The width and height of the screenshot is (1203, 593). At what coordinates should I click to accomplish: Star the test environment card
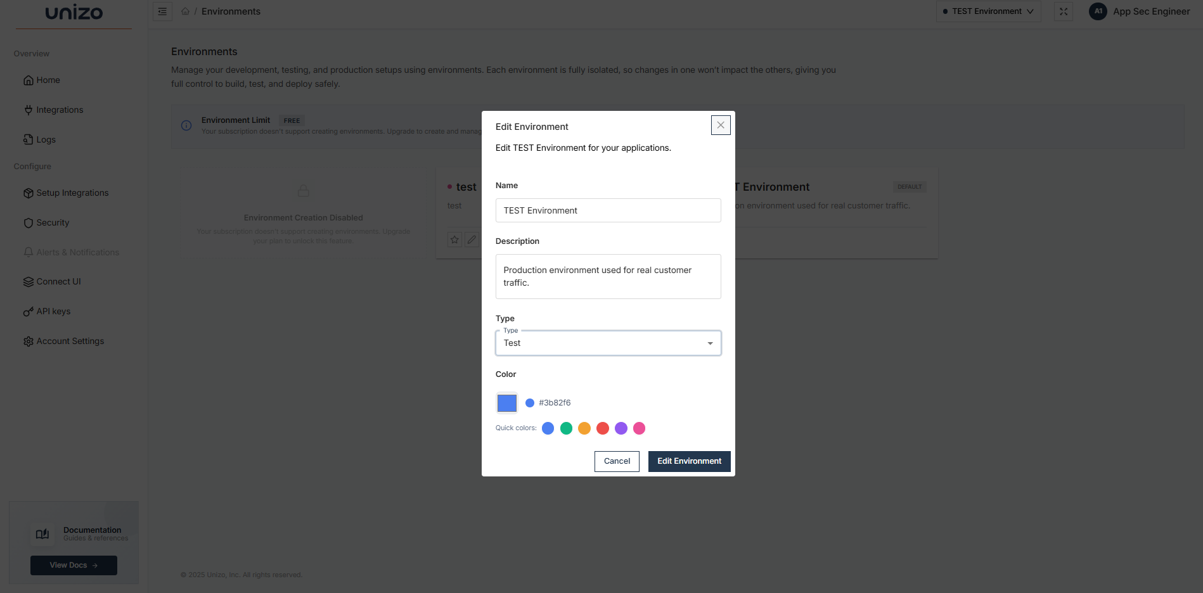click(x=454, y=239)
